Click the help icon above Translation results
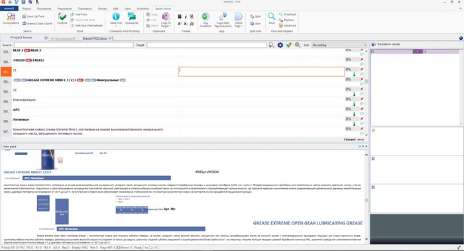The image size is (464, 251). click(x=461, y=38)
